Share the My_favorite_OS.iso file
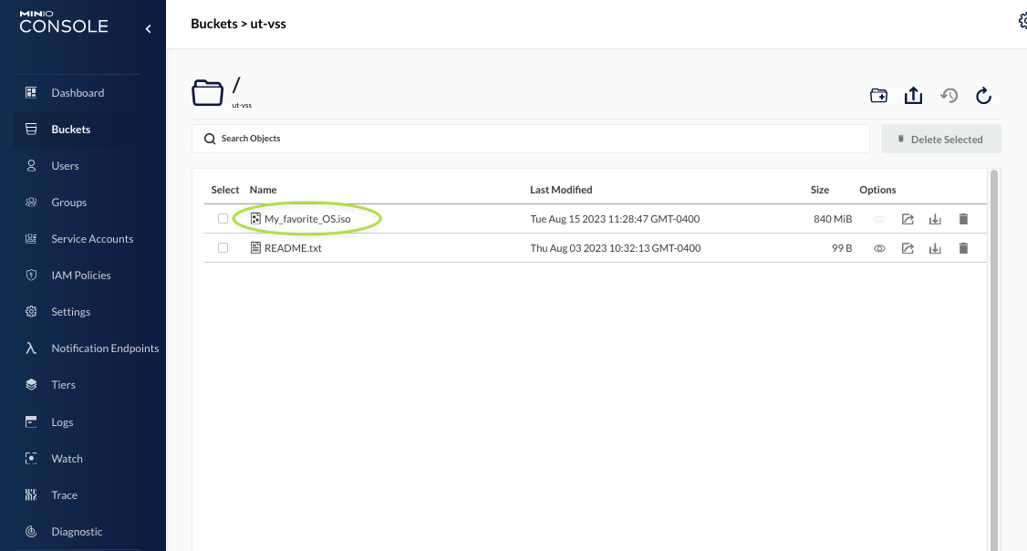Screen dimensions: 1027x551 [908, 219]
